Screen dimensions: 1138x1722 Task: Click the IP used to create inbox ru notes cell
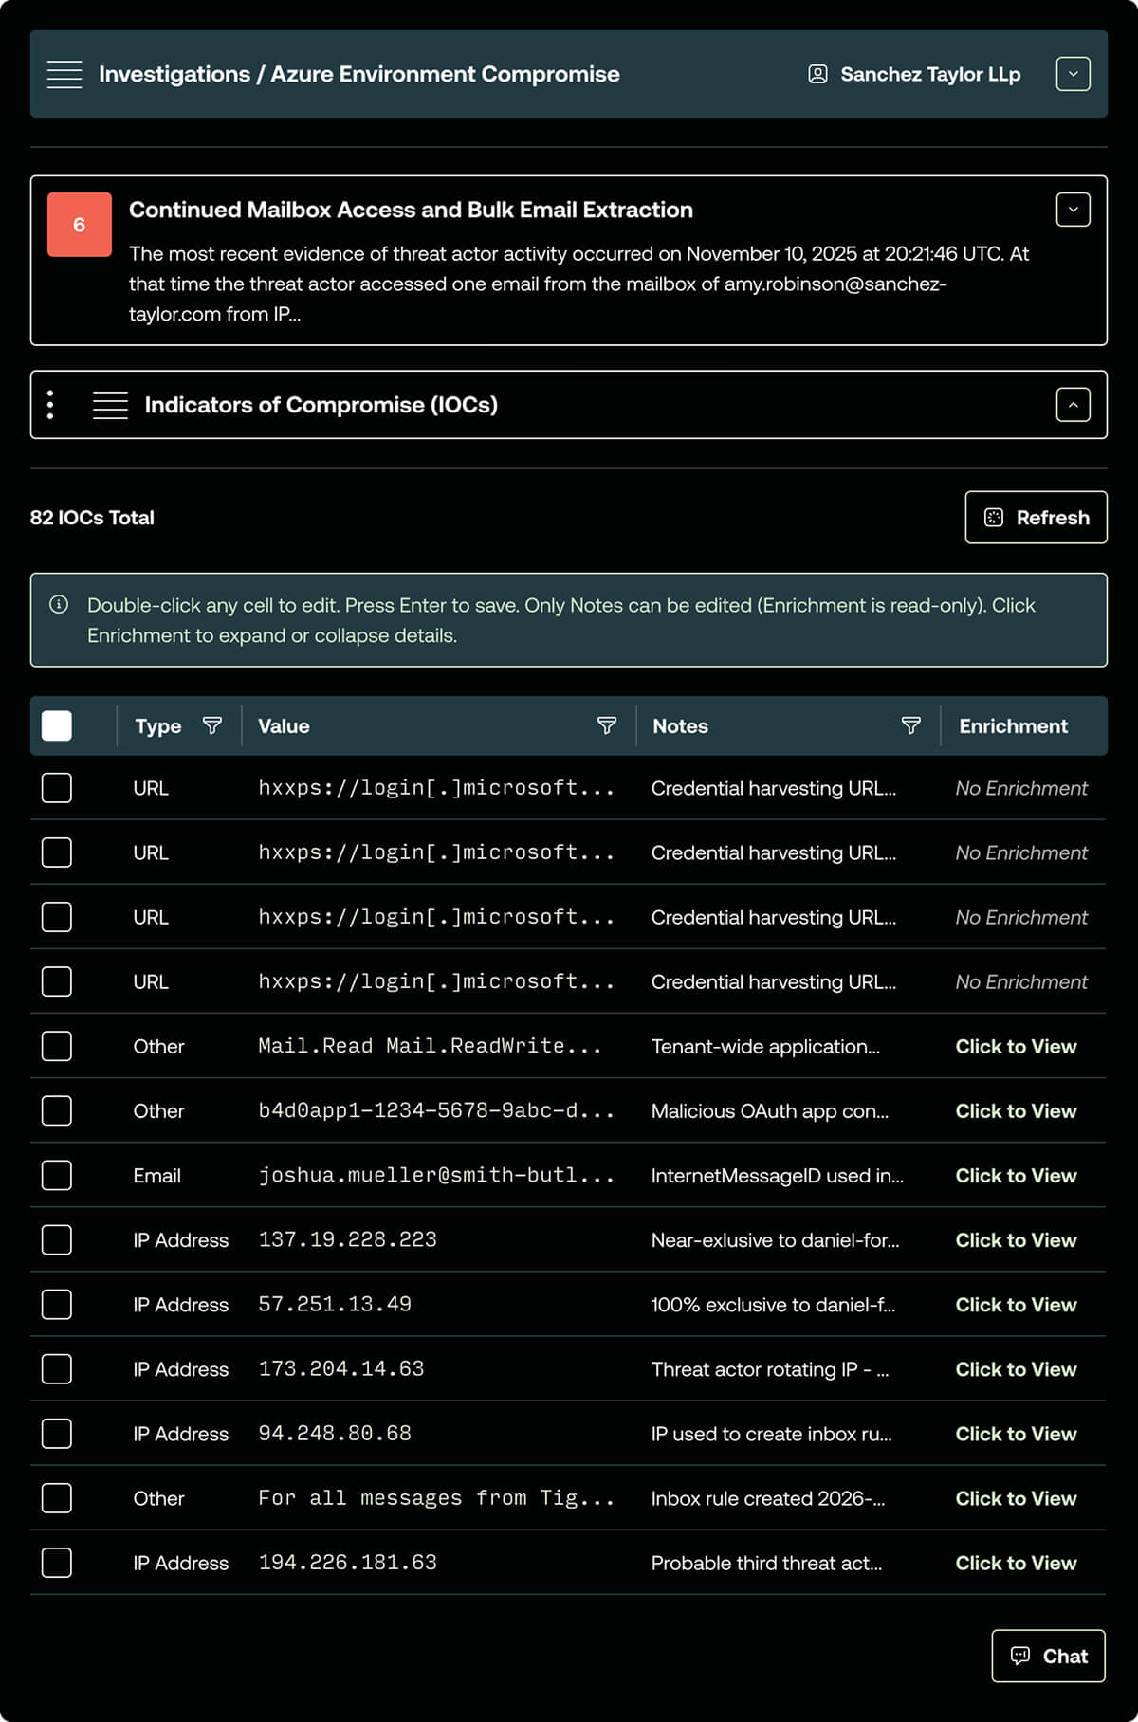point(771,1433)
